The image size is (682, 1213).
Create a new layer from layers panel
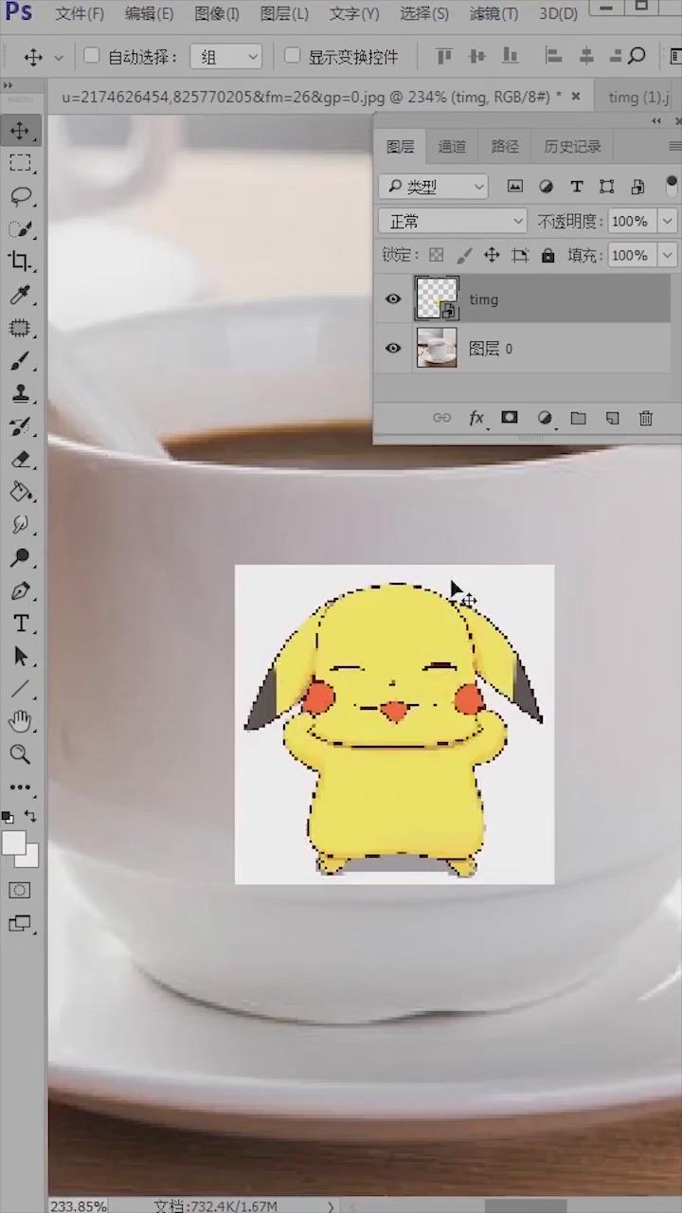tap(612, 418)
